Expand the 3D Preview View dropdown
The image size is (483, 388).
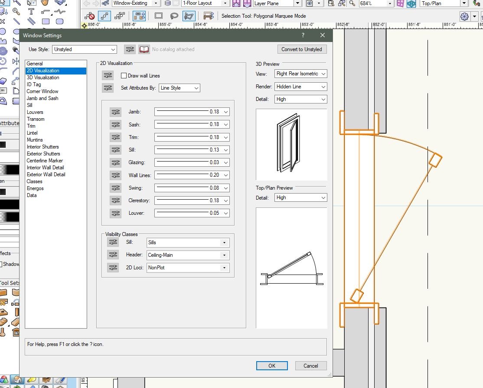pyautogui.click(x=300, y=74)
